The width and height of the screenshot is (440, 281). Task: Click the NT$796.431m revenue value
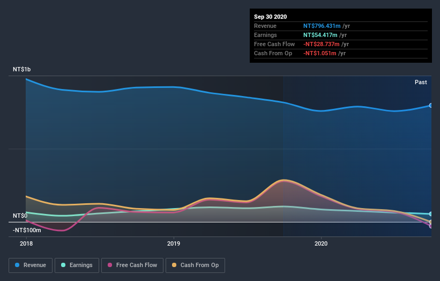click(322, 26)
